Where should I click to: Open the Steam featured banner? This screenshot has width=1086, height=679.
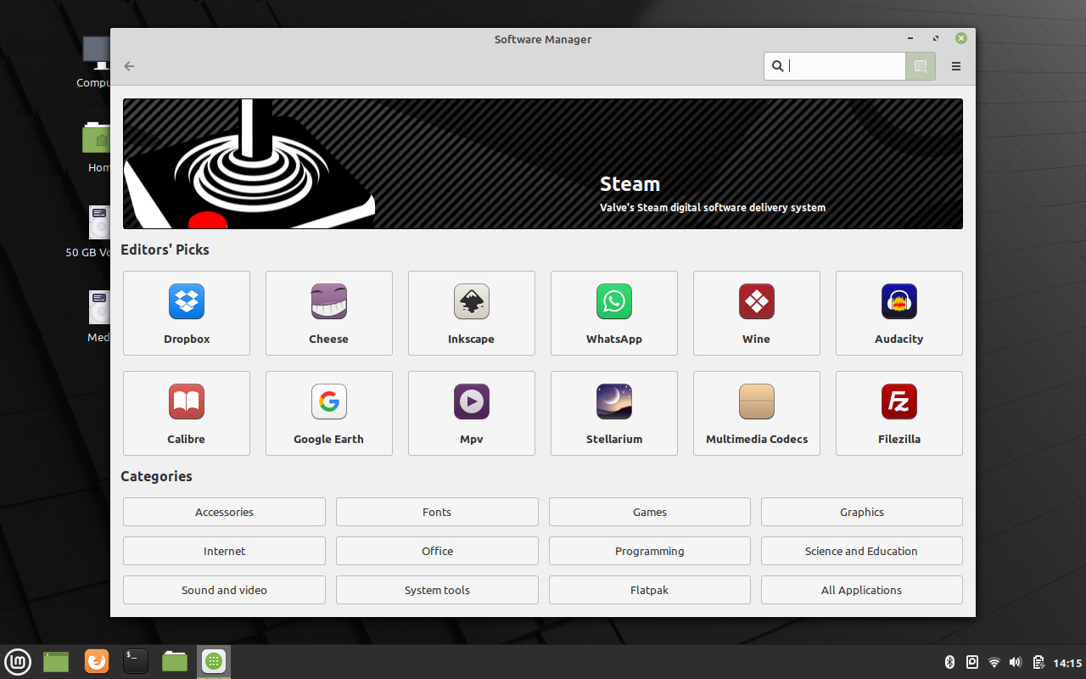(x=543, y=164)
